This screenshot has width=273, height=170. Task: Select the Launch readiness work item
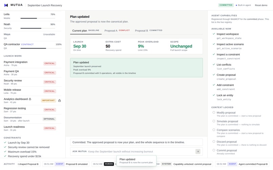tap(33, 128)
